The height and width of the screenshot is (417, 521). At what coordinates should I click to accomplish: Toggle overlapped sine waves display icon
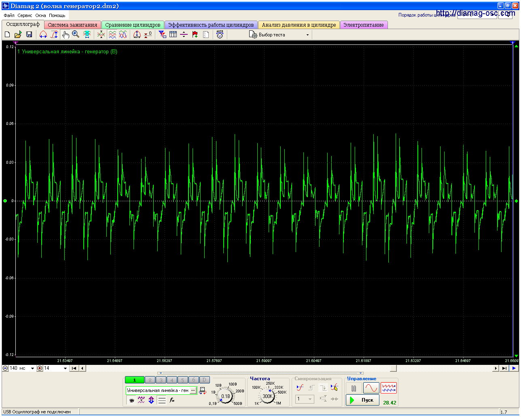point(123,35)
